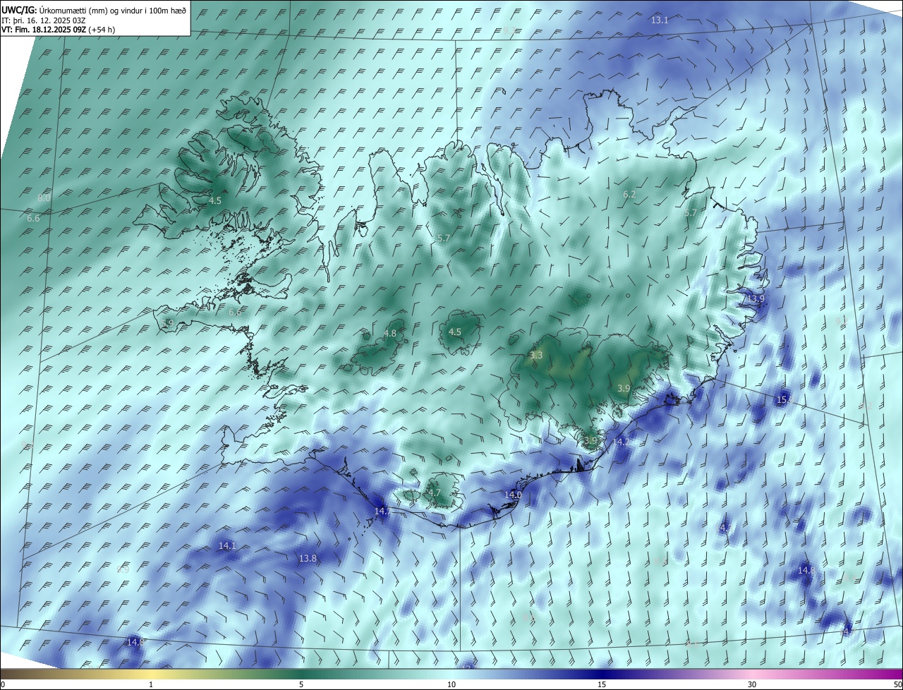Click the map title 'Úrkomumætti (mm) og vindur í 100m hæð'

113,11
